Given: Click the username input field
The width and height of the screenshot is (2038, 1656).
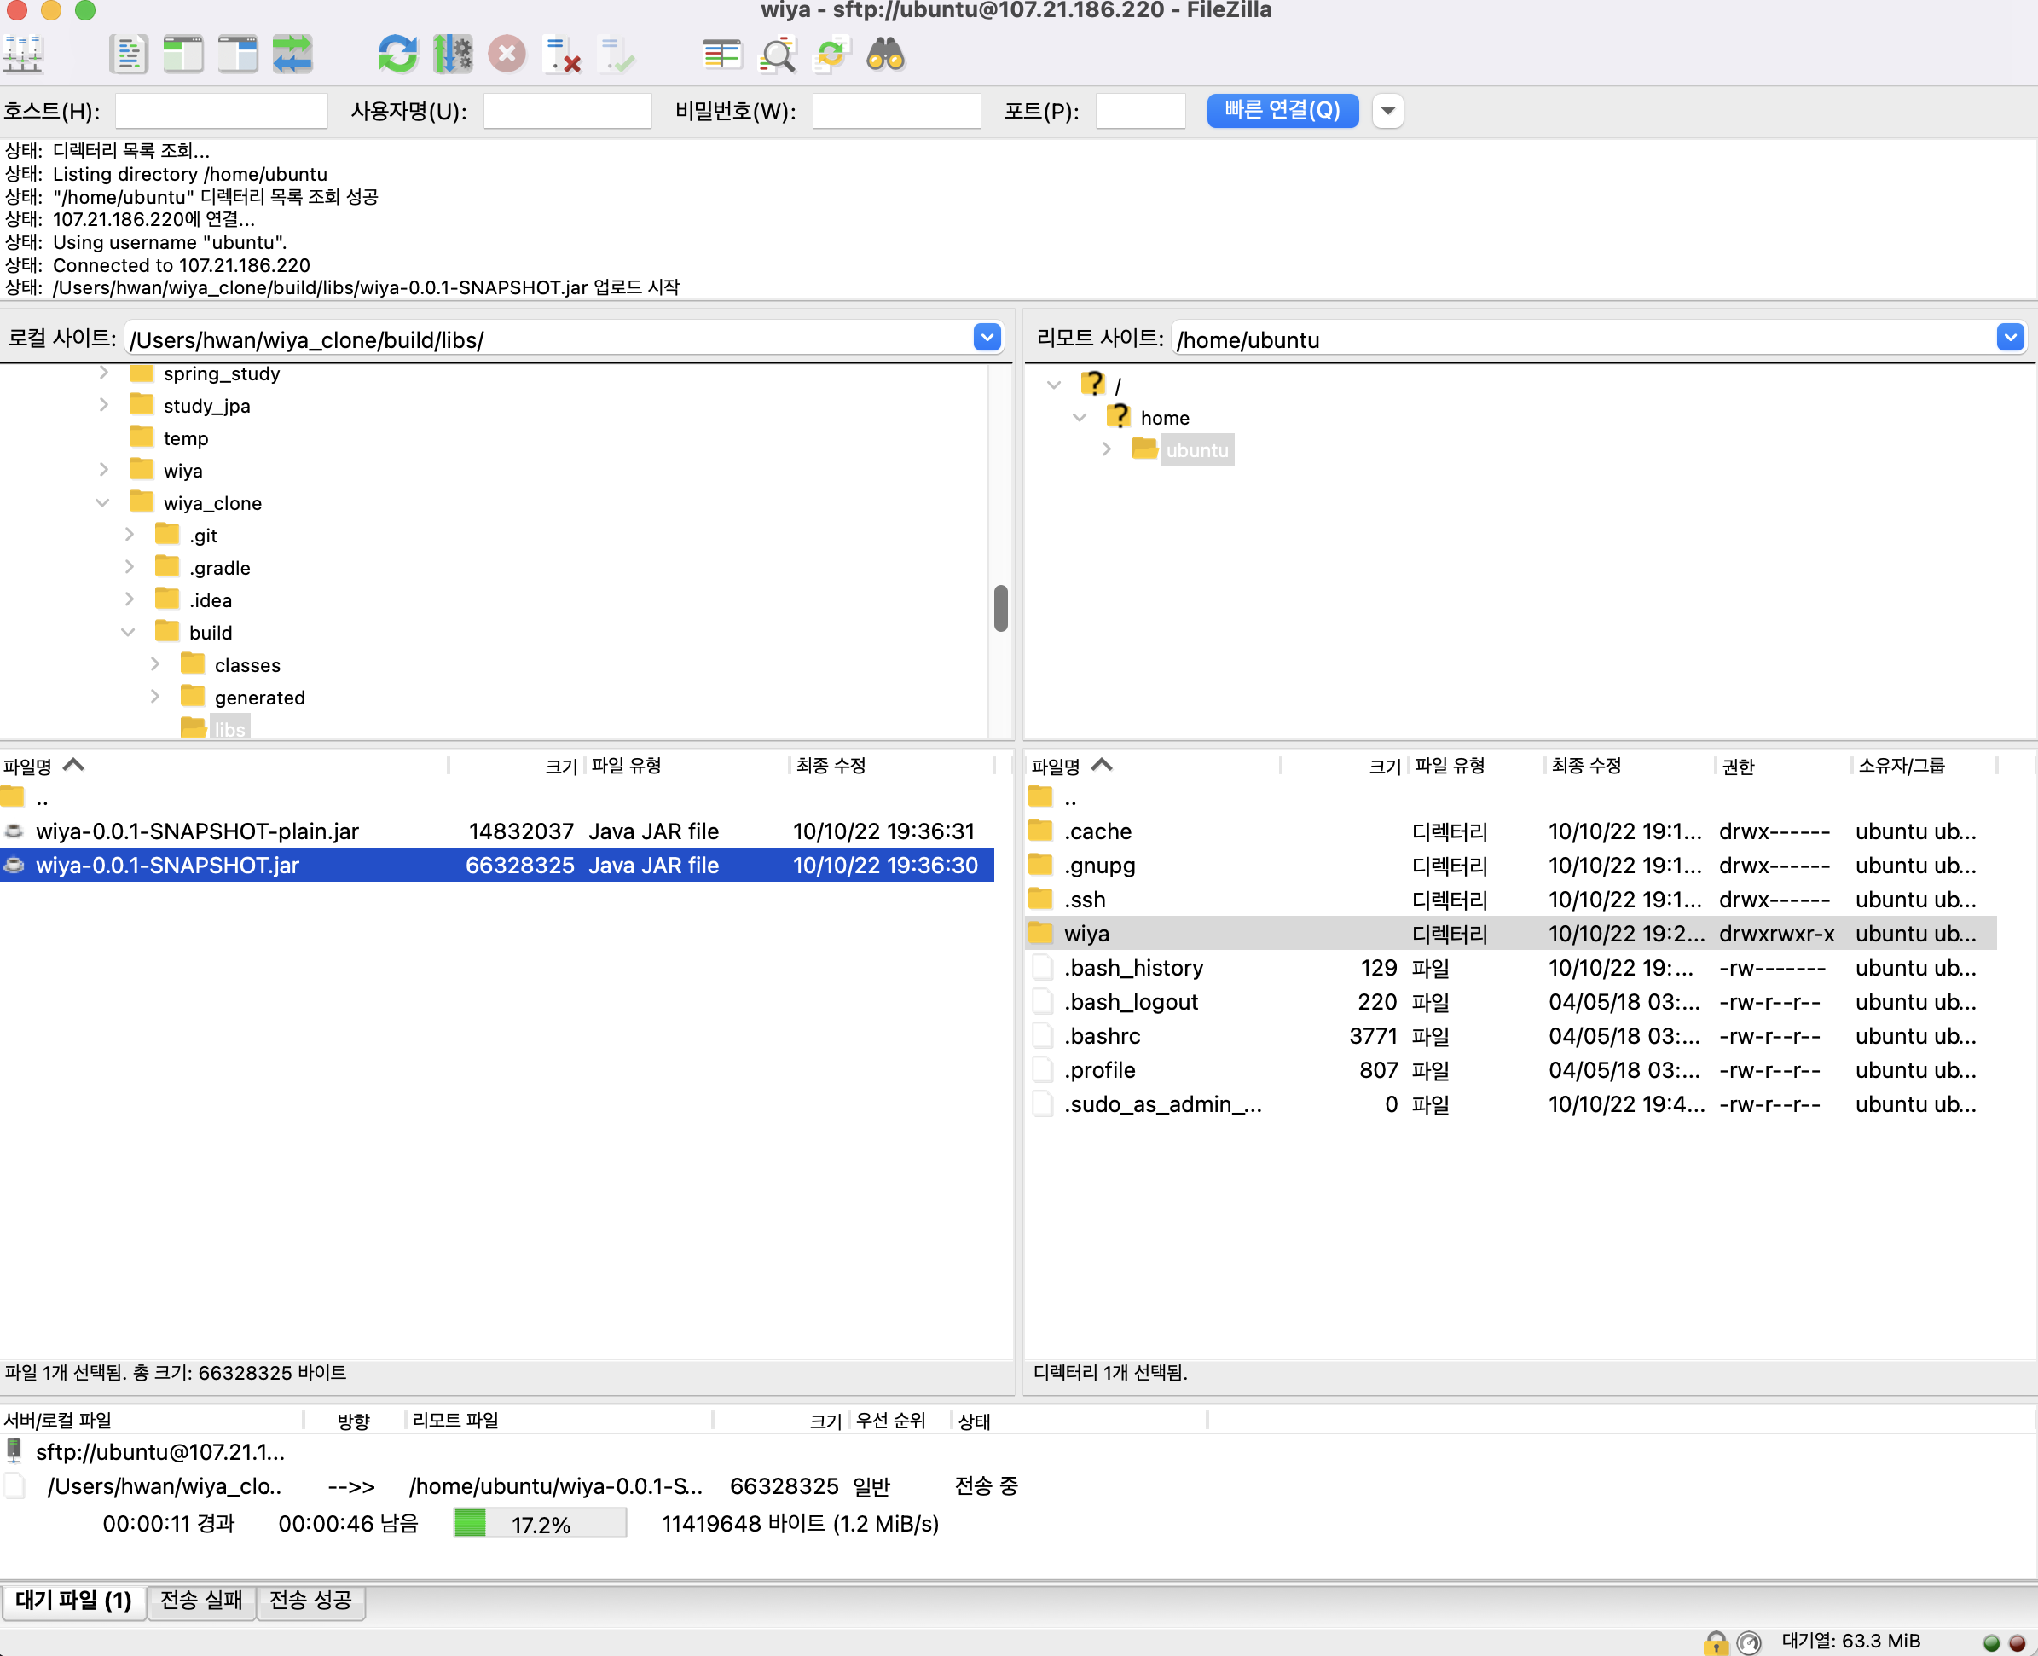Looking at the screenshot, I should click(x=567, y=111).
